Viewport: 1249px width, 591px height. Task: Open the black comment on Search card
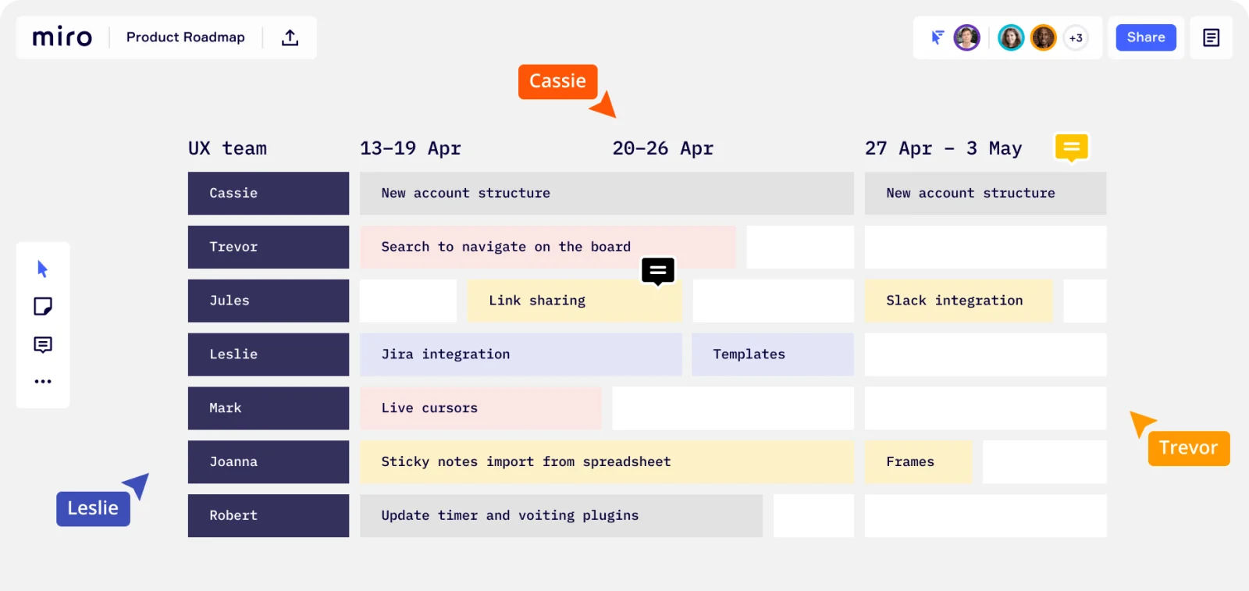tap(658, 272)
